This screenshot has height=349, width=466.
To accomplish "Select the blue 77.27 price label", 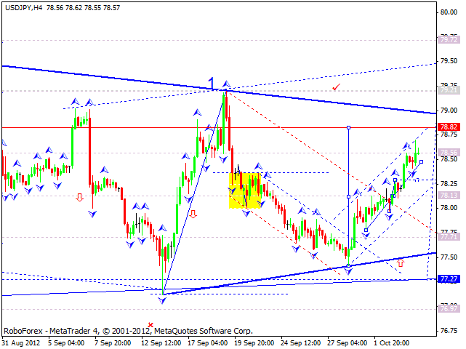I will pyautogui.click(x=449, y=279).
